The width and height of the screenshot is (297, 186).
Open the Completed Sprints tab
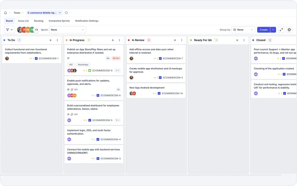(x=59, y=21)
